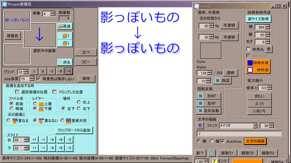Move layer down with orange down-arrow button
The height and width of the screenshot is (163, 291).
click(x=65, y=43)
